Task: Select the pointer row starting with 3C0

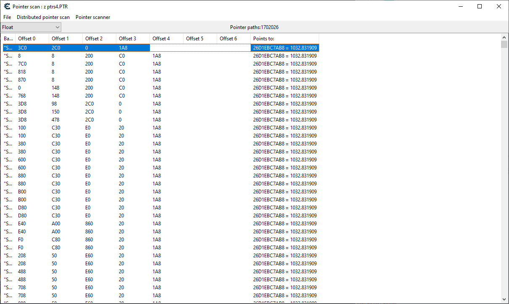Action: pyautogui.click(x=126, y=48)
